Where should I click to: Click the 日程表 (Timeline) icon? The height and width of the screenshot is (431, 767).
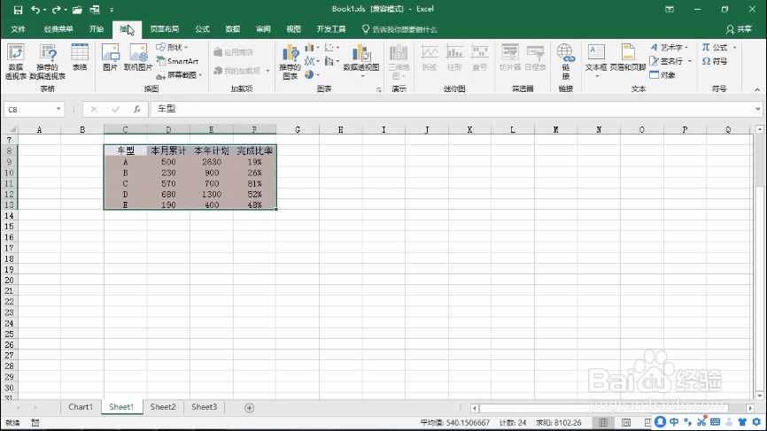tap(535, 58)
